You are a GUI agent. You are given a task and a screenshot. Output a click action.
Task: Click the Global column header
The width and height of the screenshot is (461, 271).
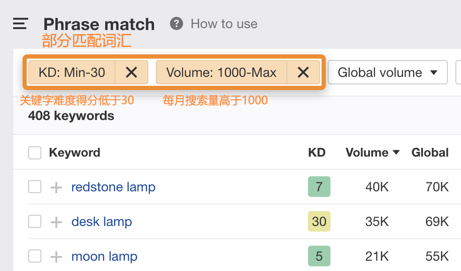click(430, 152)
